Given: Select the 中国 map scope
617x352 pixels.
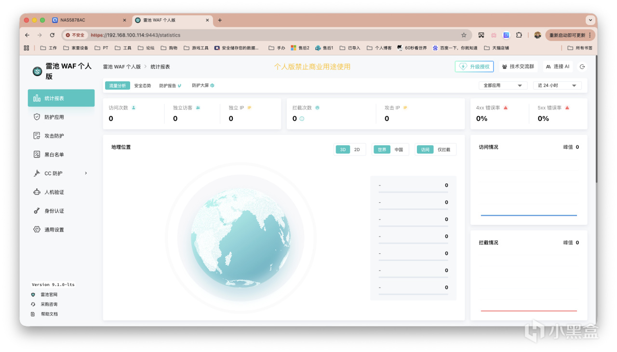Looking at the screenshot, I should 399,150.
